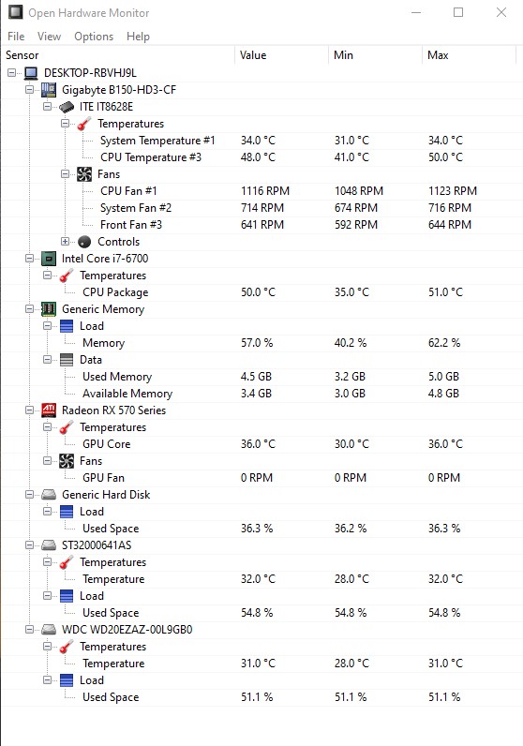Viewport: 523px width, 746px height.
Task: Click the ATI icon beside Radeon RX 570
Action: (x=49, y=410)
